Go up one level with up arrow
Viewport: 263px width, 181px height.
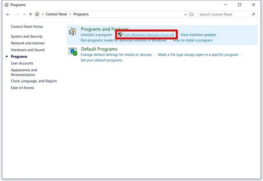(30, 15)
